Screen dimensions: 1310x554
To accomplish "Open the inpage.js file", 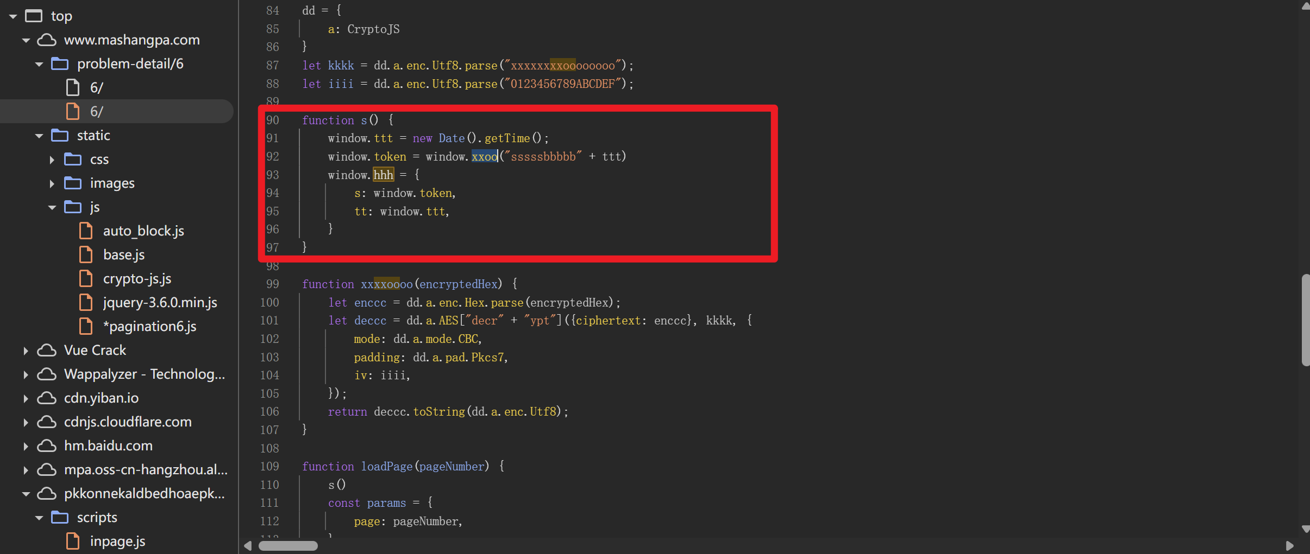I will (118, 542).
